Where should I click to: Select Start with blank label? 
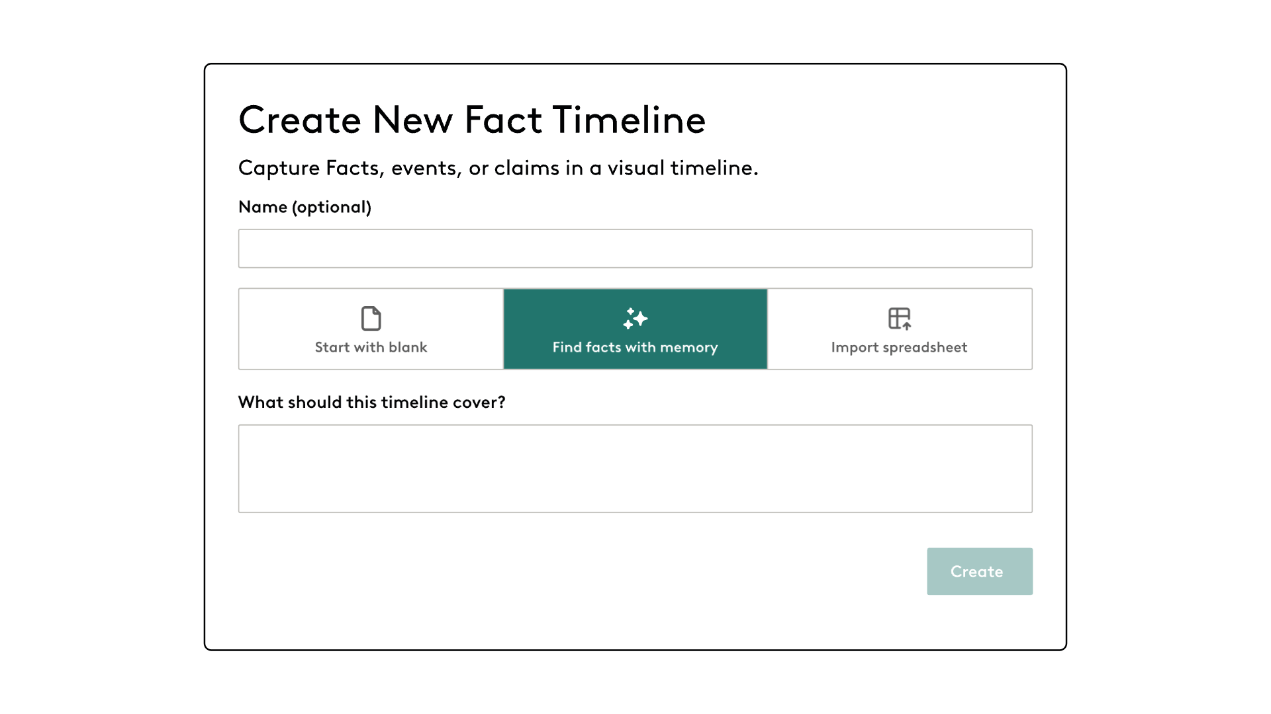click(371, 347)
